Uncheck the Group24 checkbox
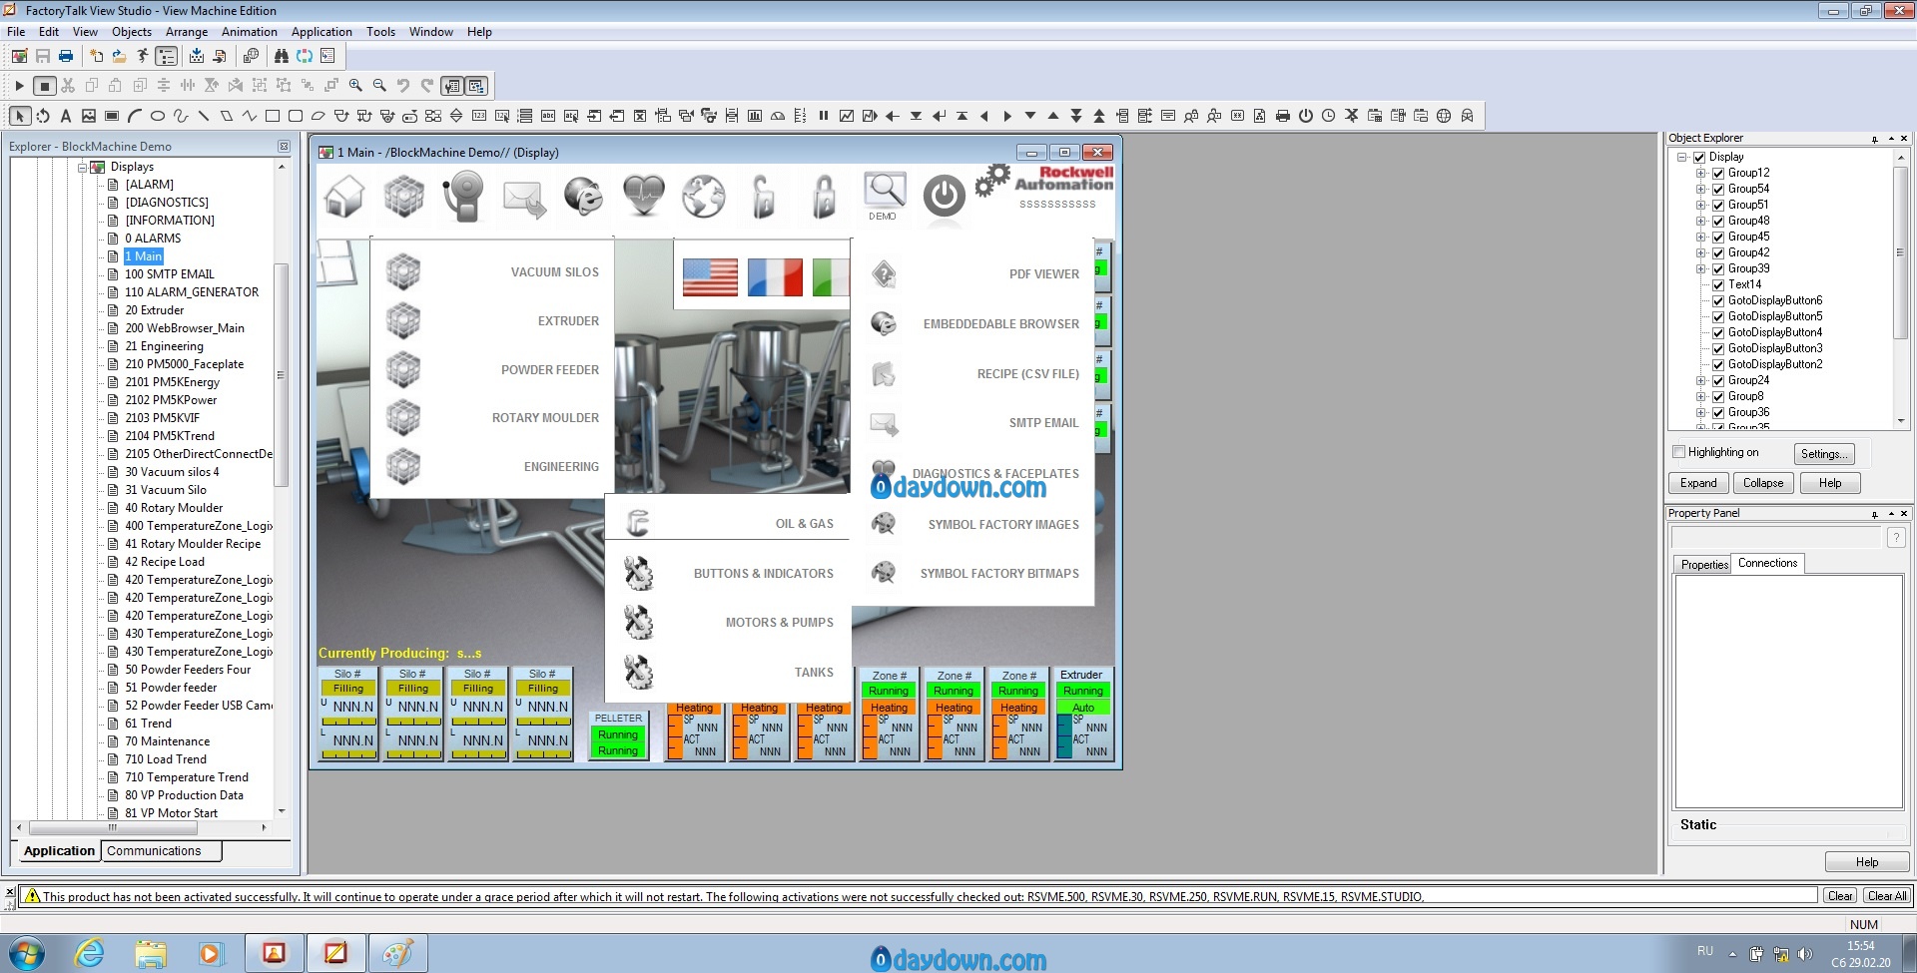Screen dimensions: 1917x973 pos(1718,381)
